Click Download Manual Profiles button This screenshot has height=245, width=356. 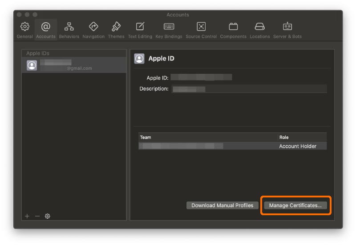(222, 205)
